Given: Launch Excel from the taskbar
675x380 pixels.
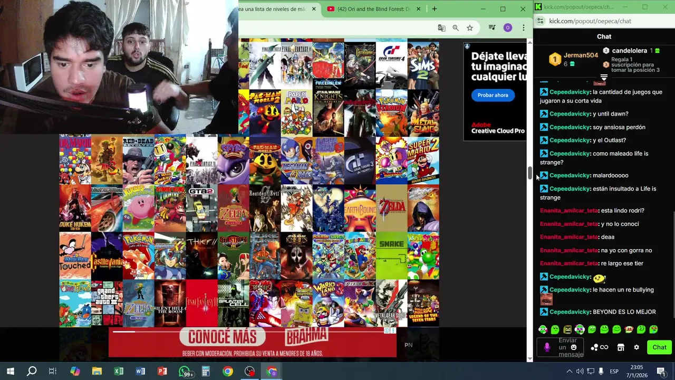Looking at the screenshot, I should click(119, 372).
